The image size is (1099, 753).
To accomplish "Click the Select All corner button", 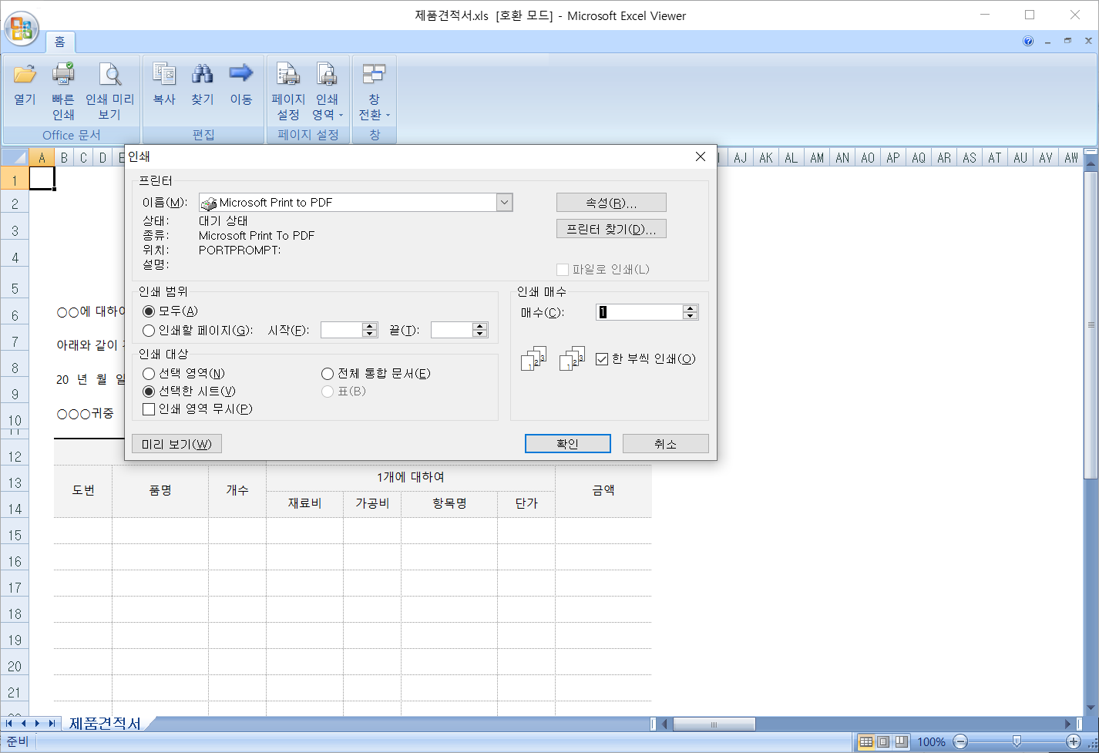I will pyautogui.click(x=15, y=158).
